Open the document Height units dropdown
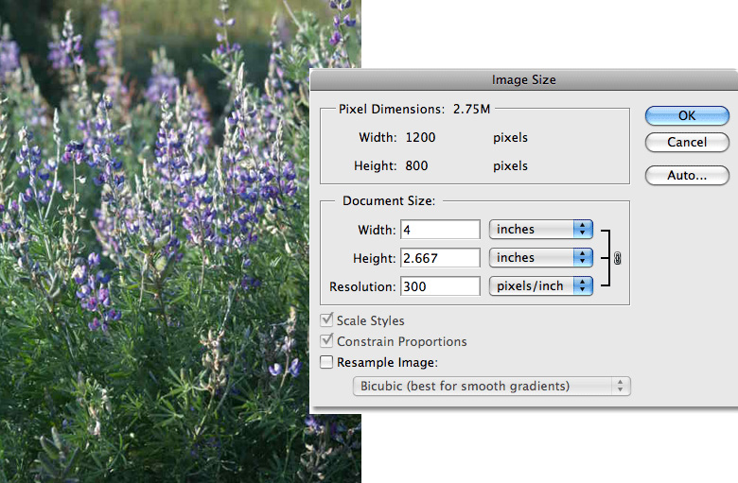 (x=540, y=257)
